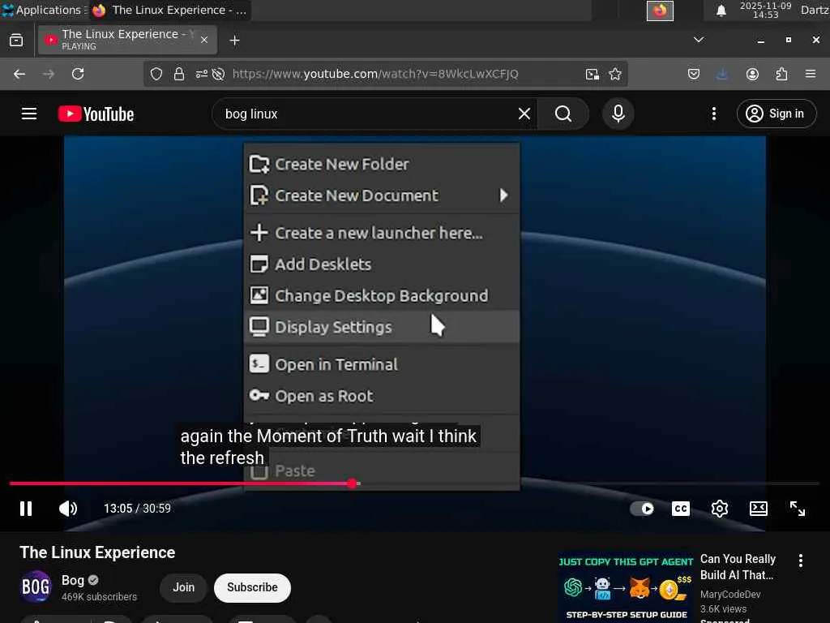Reload the current YouTube page
This screenshot has width=830, height=623.
tap(78, 74)
